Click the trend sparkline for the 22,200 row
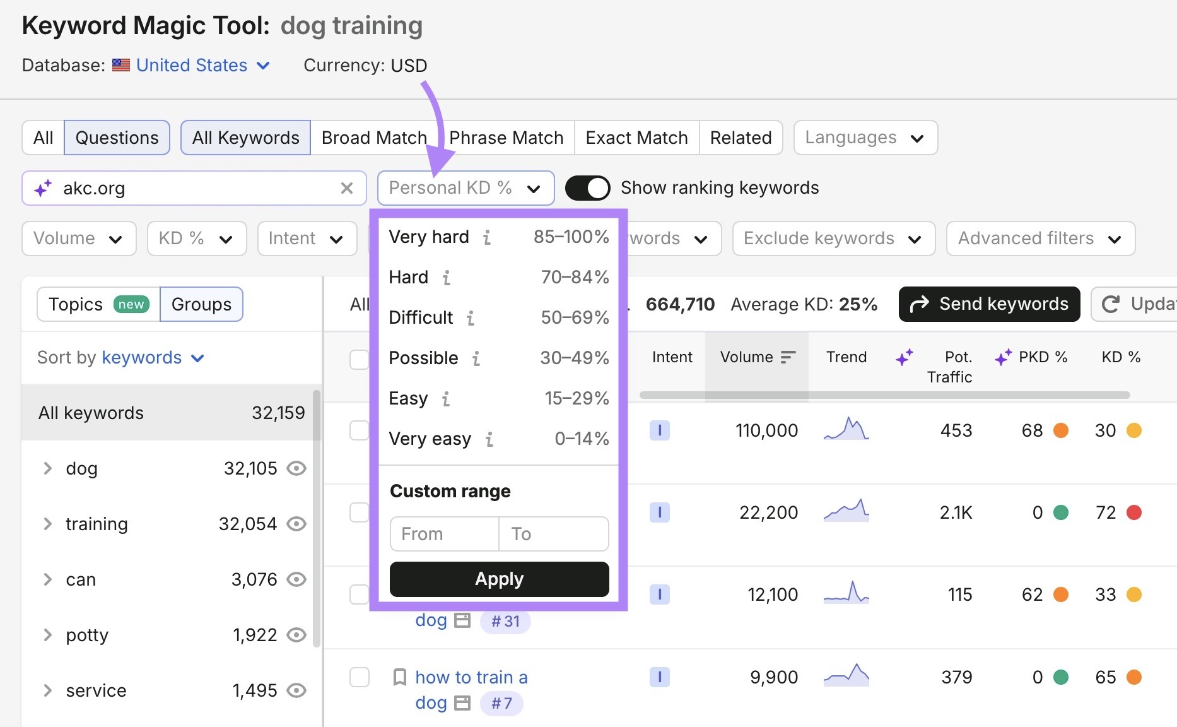 pyautogui.click(x=846, y=510)
